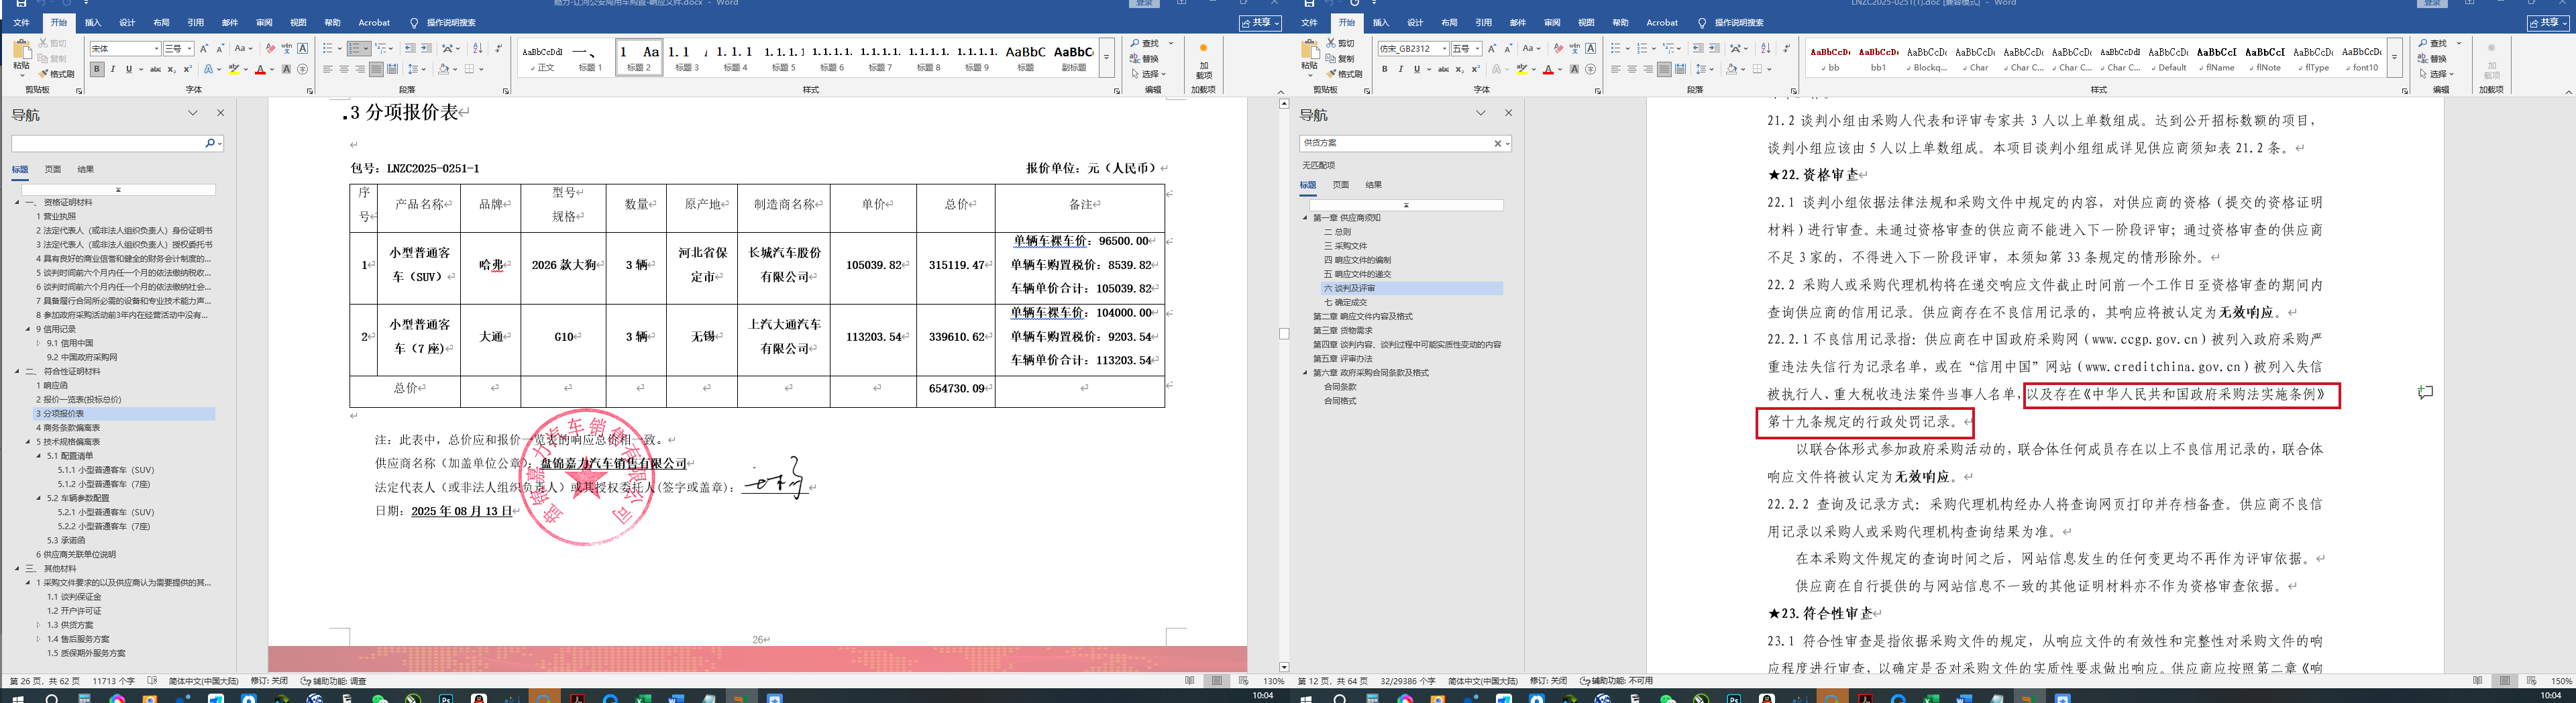This screenshot has height=703, width=2576.
Task: Center text in the right Word window
Action: coord(1632,69)
